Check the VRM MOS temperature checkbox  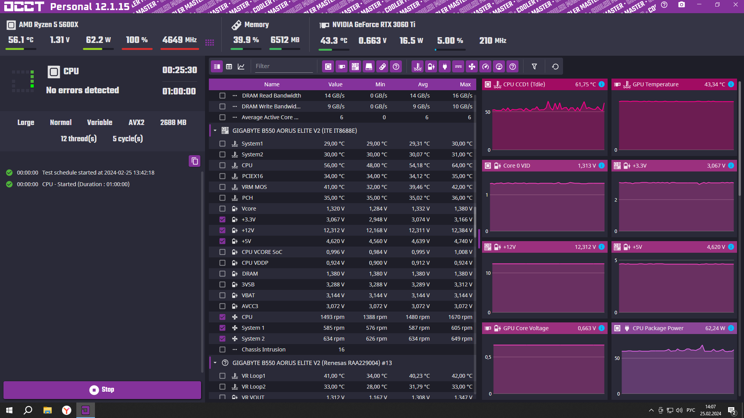222,187
